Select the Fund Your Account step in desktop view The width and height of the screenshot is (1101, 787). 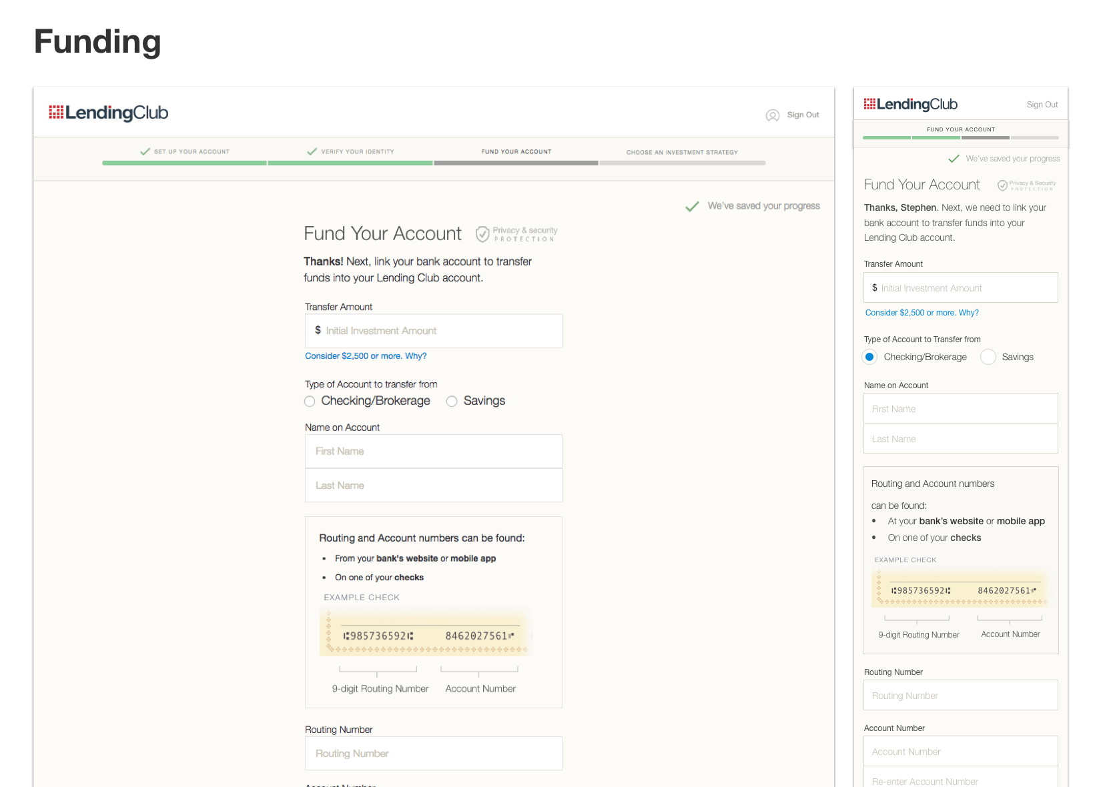click(x=516, y=152)
